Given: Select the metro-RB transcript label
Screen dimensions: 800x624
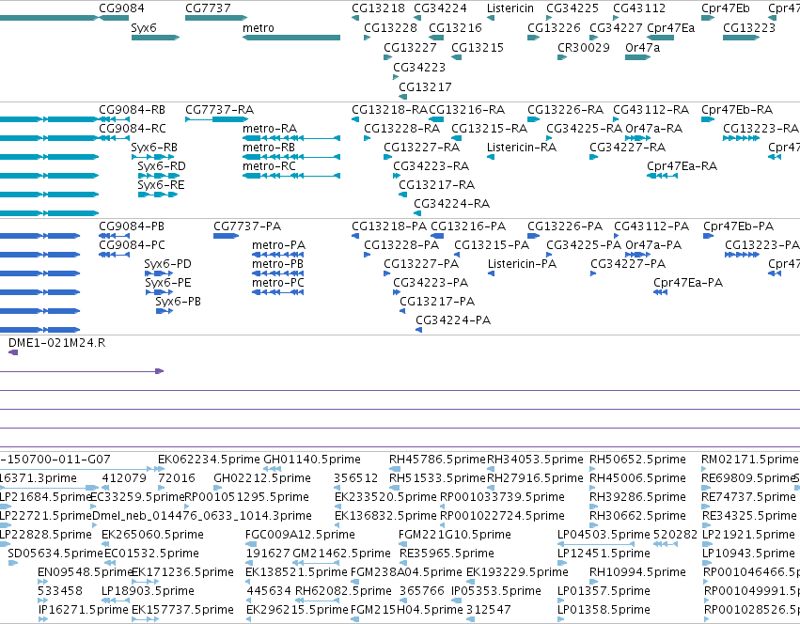Looking at the screenshot, I should [x=269, y=148].
